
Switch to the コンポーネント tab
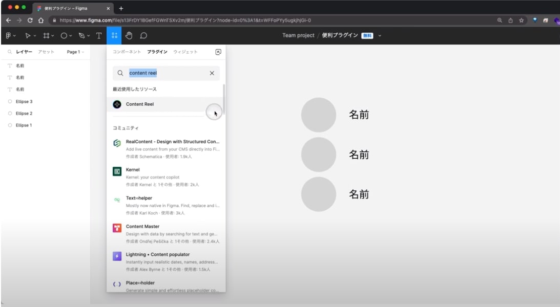[x=127, y=52]
